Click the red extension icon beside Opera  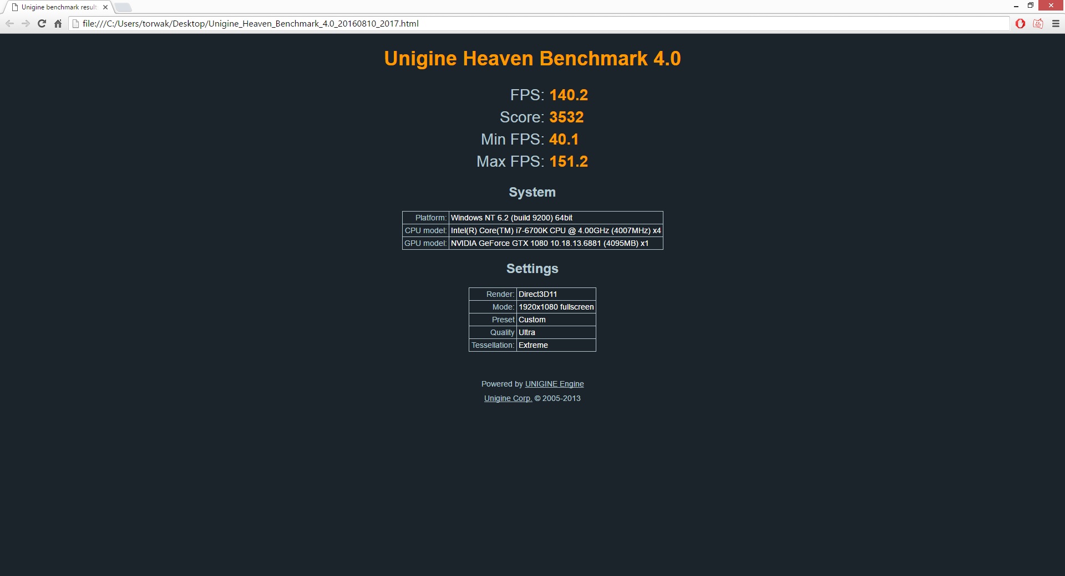click(x=1038, y=23)
